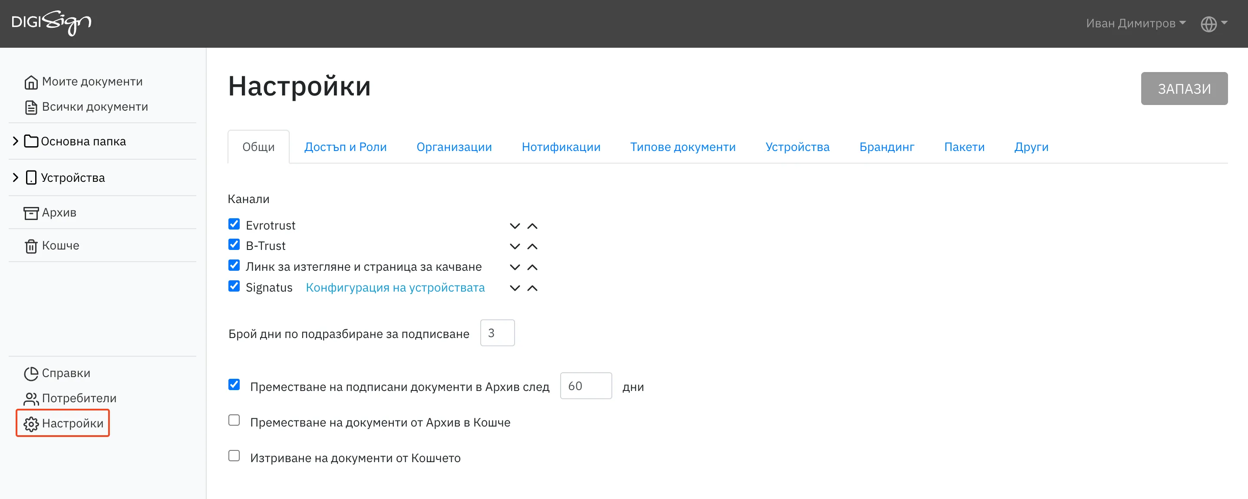This screenshot has height=499, width=1248.
Task: Uncheck the B-Trust channel
Action: [234, 244]
